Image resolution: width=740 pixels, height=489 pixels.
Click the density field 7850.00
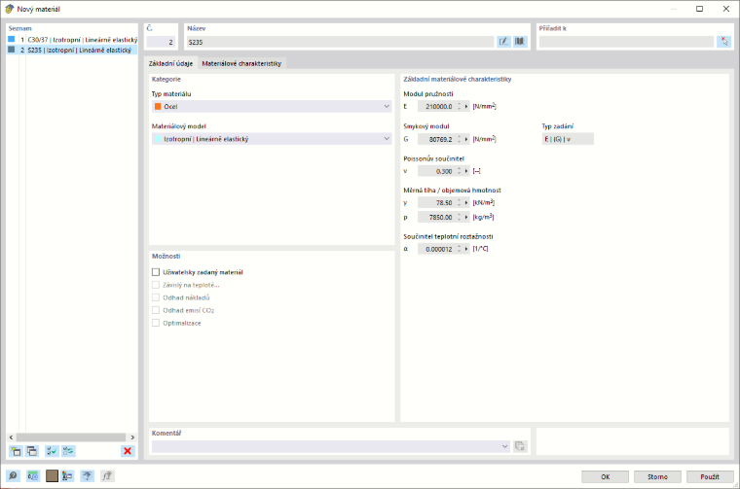436,217
